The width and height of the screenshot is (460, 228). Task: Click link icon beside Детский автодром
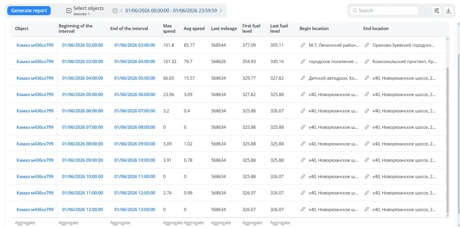point(303,78)
